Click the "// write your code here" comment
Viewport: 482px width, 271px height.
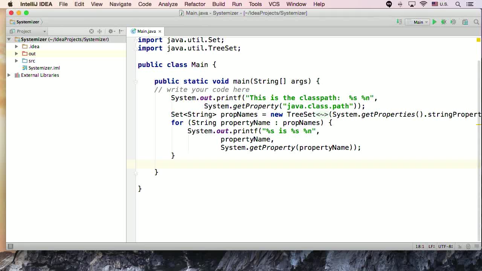(202, 90)
